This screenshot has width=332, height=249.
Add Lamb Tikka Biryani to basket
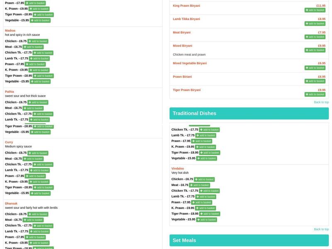tap(315, 24)
